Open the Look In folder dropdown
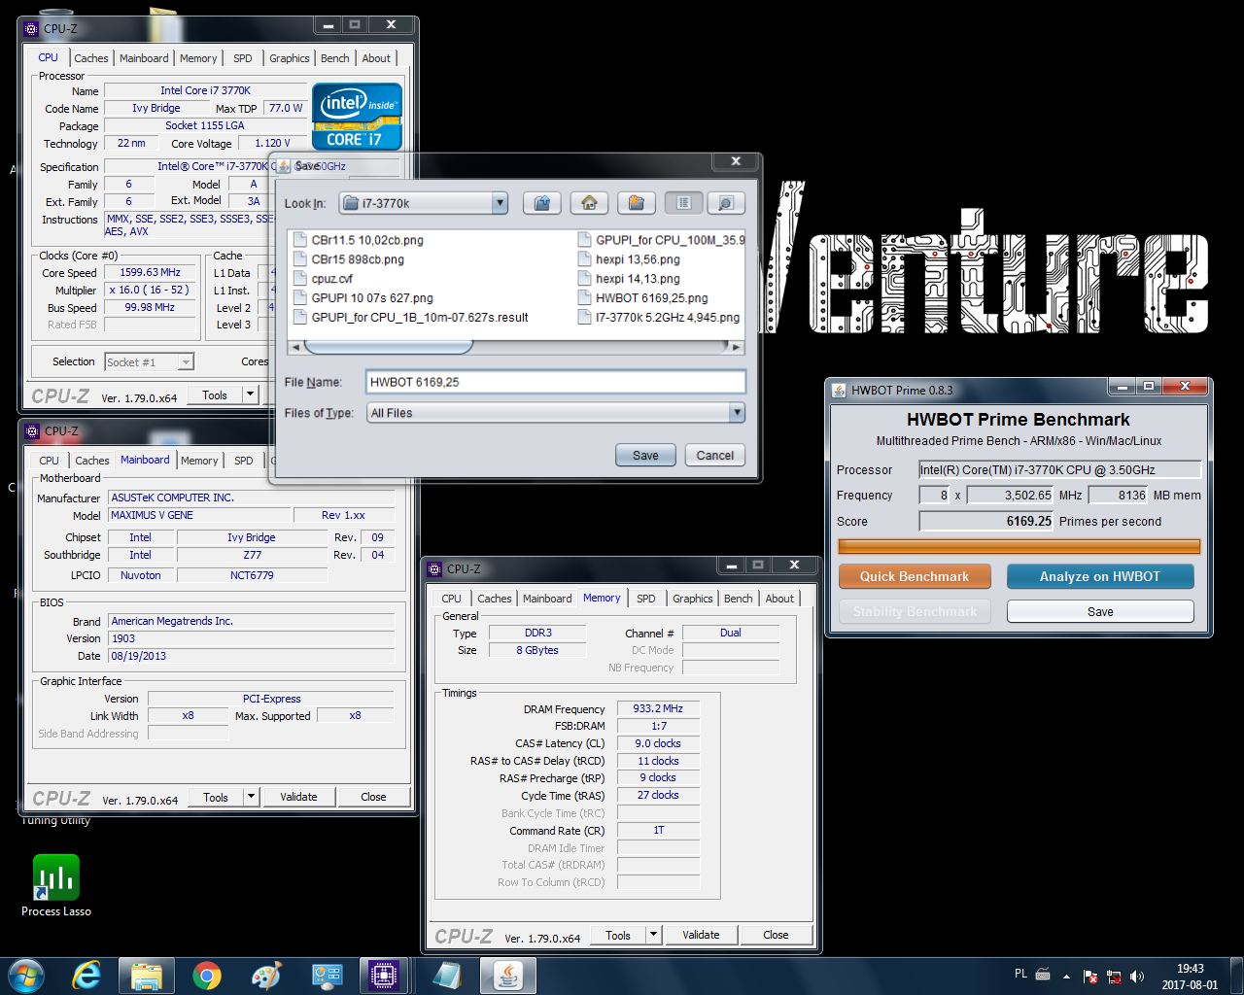1244x995 pixels. point(500,203)
